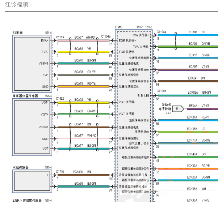Click the EGR阀 component label

[17, 33]
